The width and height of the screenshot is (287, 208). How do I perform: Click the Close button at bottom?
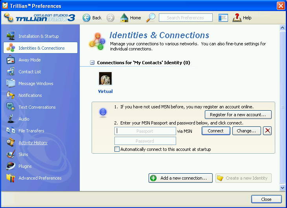pyautogui.click(x=266, y=199)
